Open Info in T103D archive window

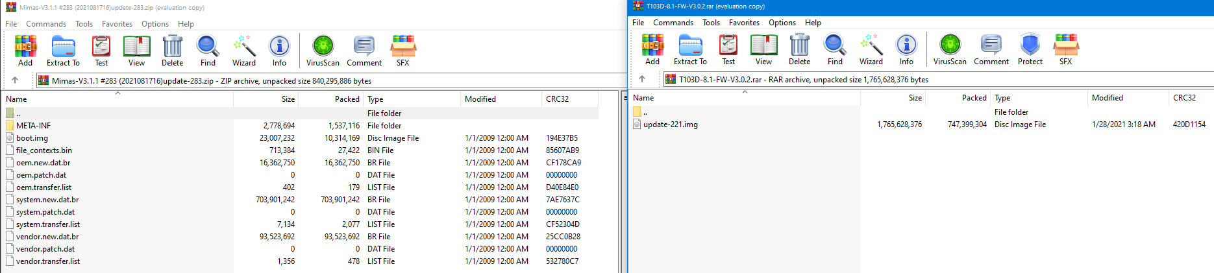906,49
